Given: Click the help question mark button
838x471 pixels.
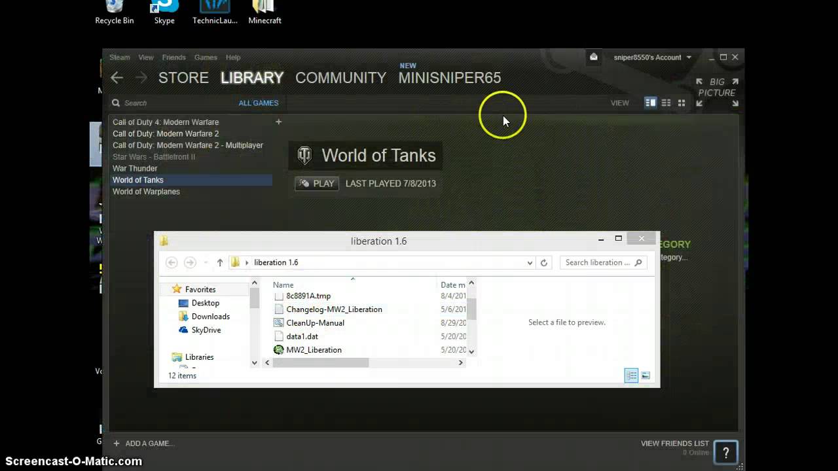Looking at the screenshot, I should (x=725, y=452).
